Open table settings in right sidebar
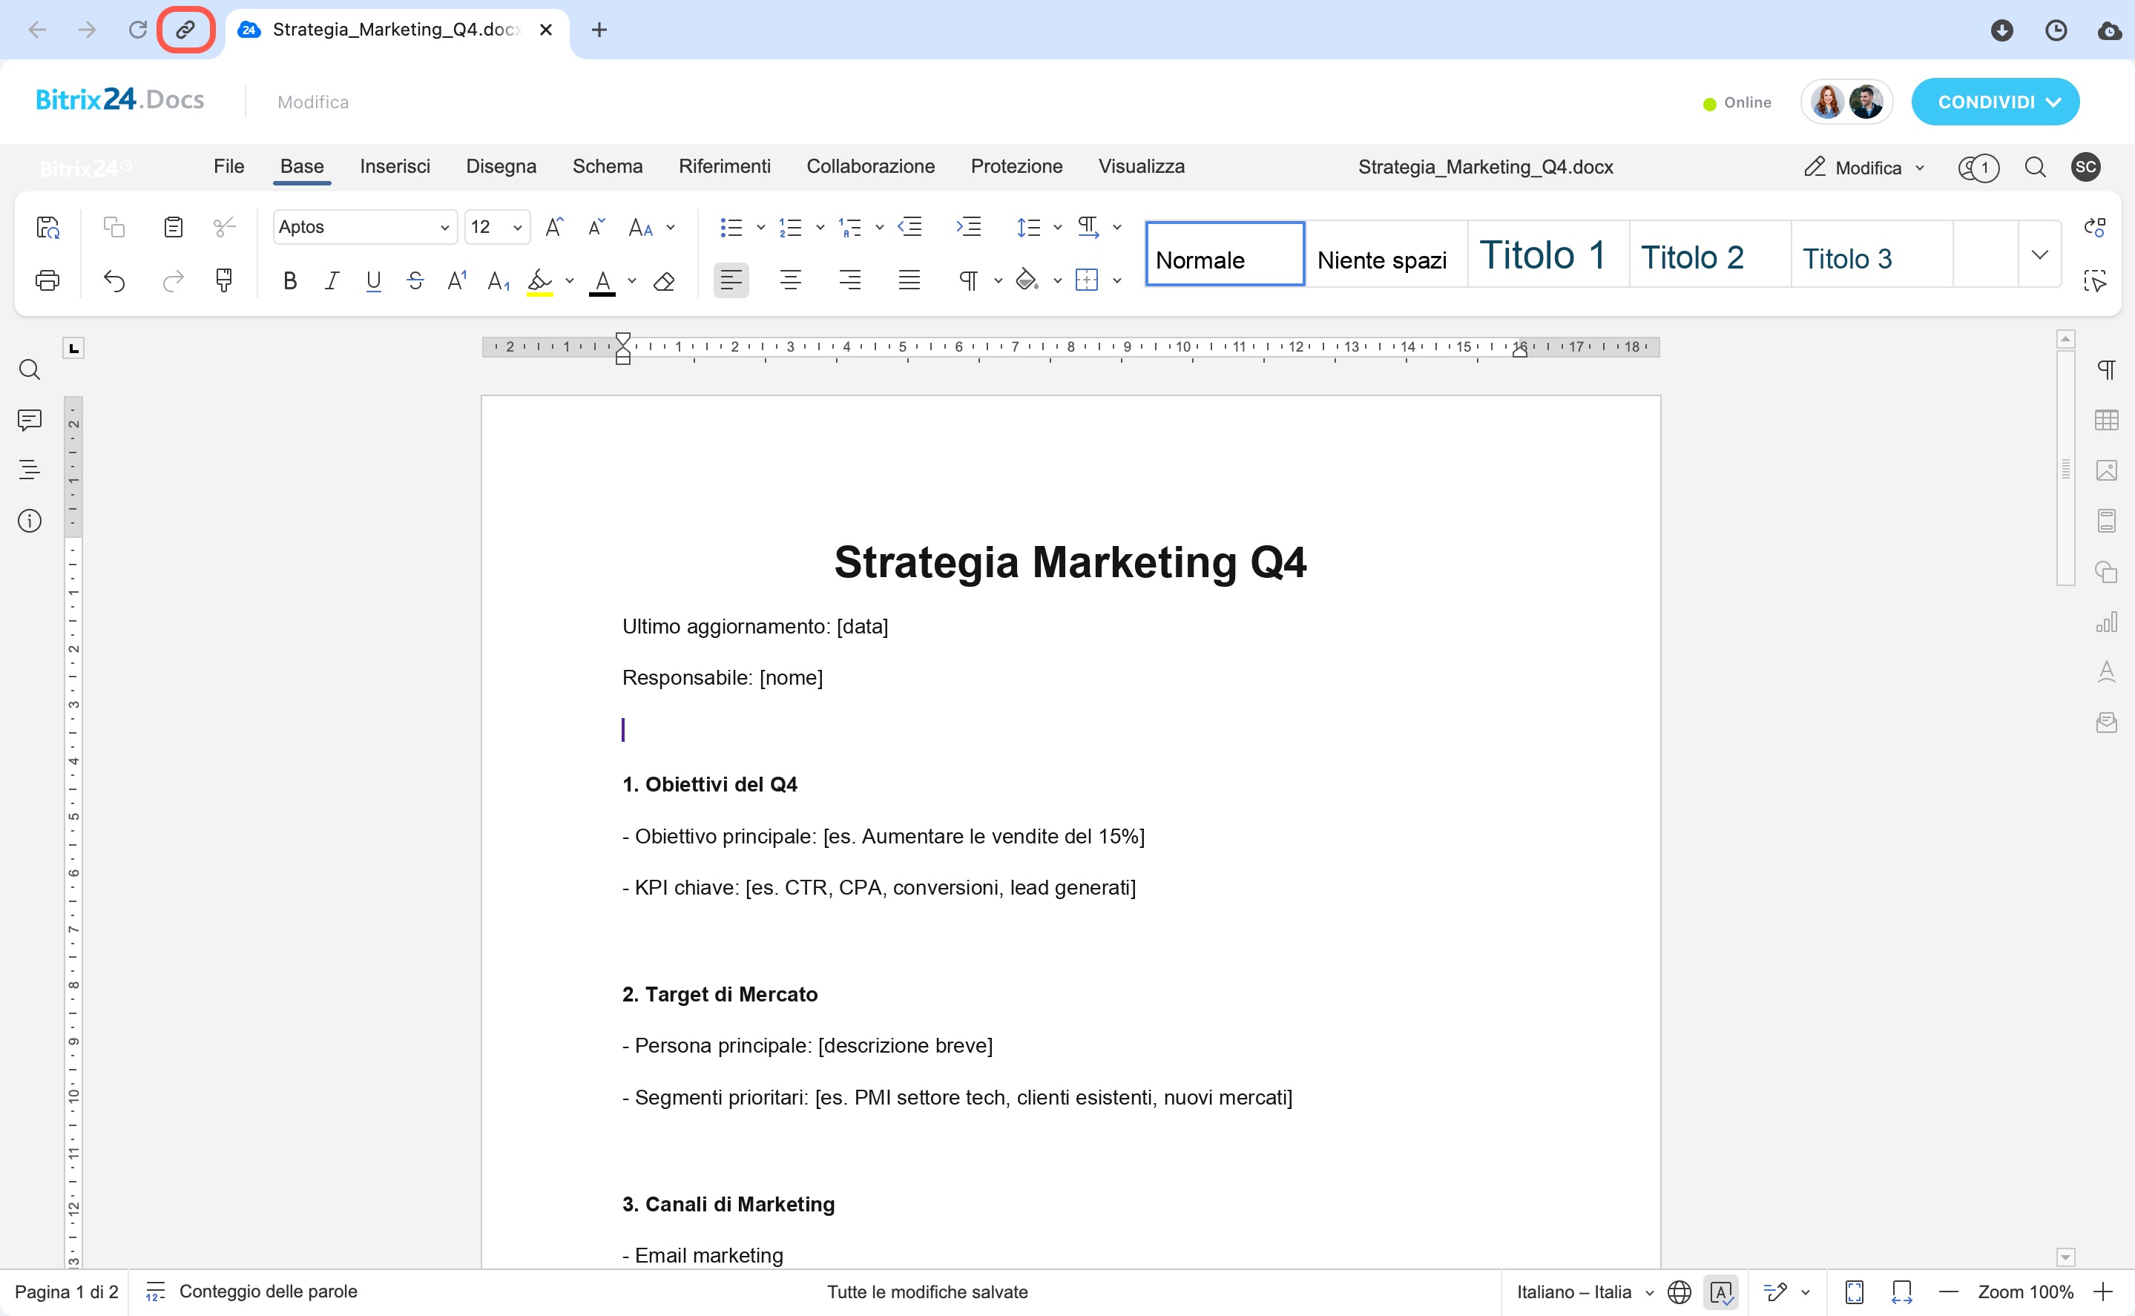 pos(2106,421)
